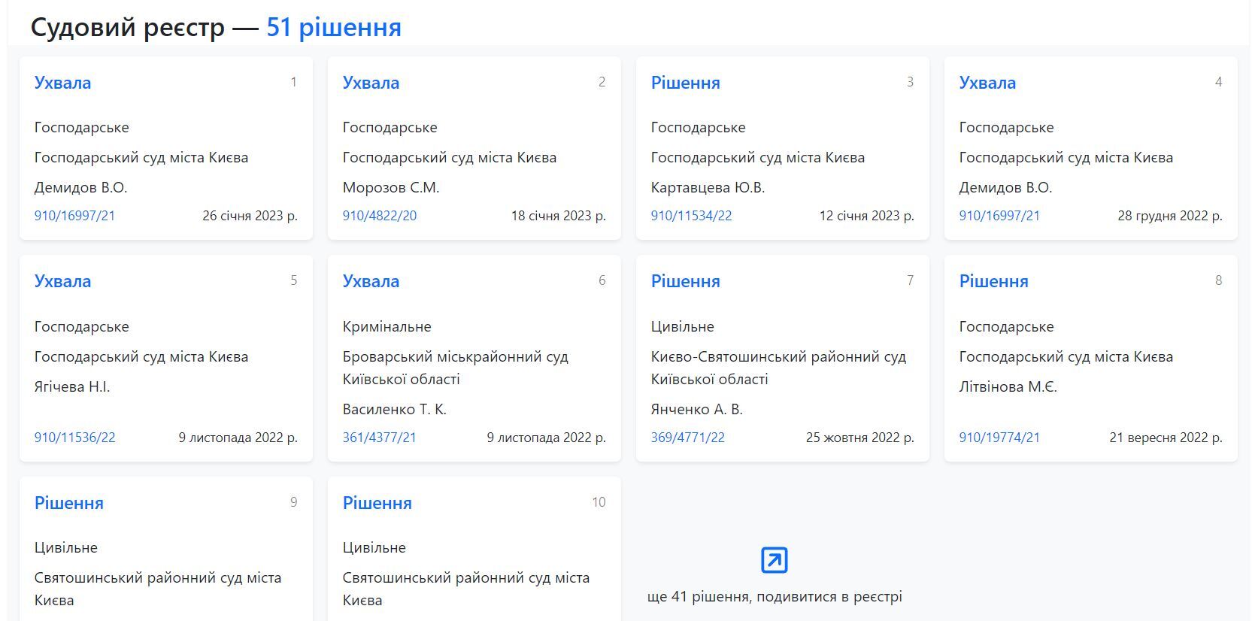Click 'Рішення' title in card 3

(x=685, y=83)
